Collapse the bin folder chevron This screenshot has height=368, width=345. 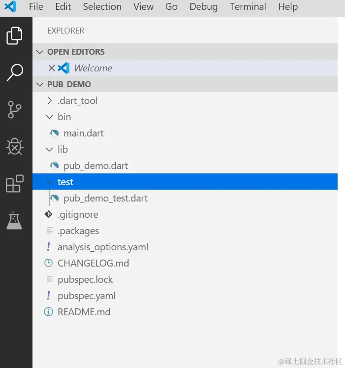pyautogui.click(x=49, y=117)
